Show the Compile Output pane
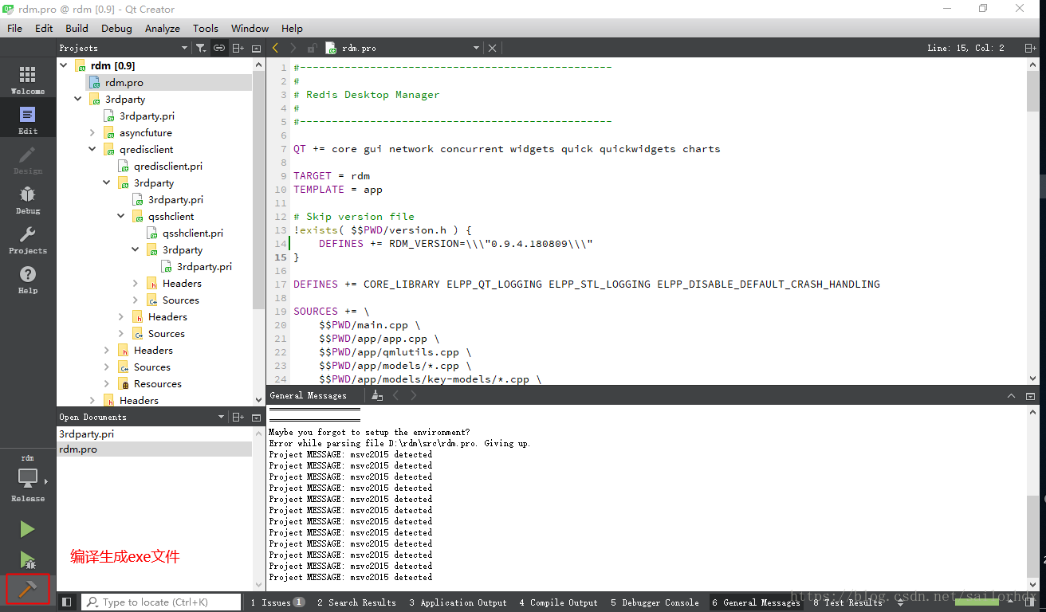 [x=558, y=602]
